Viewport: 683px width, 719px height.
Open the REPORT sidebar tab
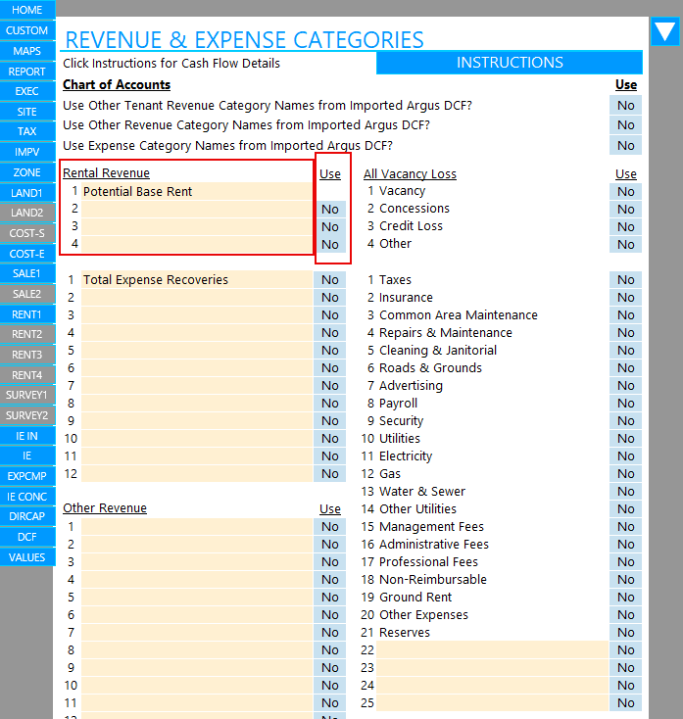coord(27,72)
